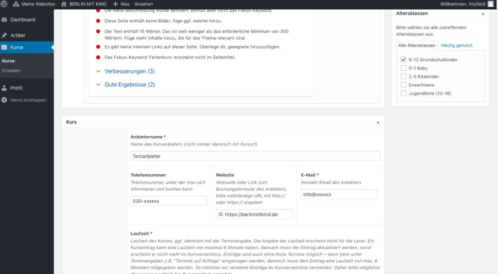The height and width of the screenshot is (274, 498).
Task: Open Dashboard via its gauge icon
Action: tap(4, 19)
